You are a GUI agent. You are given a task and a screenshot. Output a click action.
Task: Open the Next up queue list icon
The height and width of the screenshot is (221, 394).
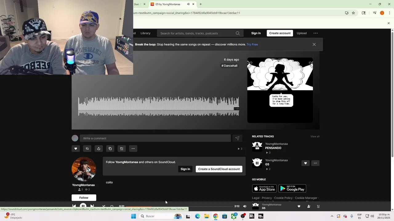(x=318, y=206)
